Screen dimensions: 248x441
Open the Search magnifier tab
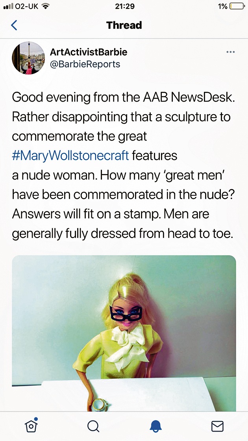coord(93,426)
